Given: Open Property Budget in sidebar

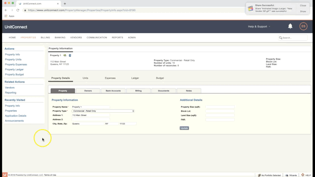Looking at the screenshot, I should pyautogui.click(x=14, y=74).
